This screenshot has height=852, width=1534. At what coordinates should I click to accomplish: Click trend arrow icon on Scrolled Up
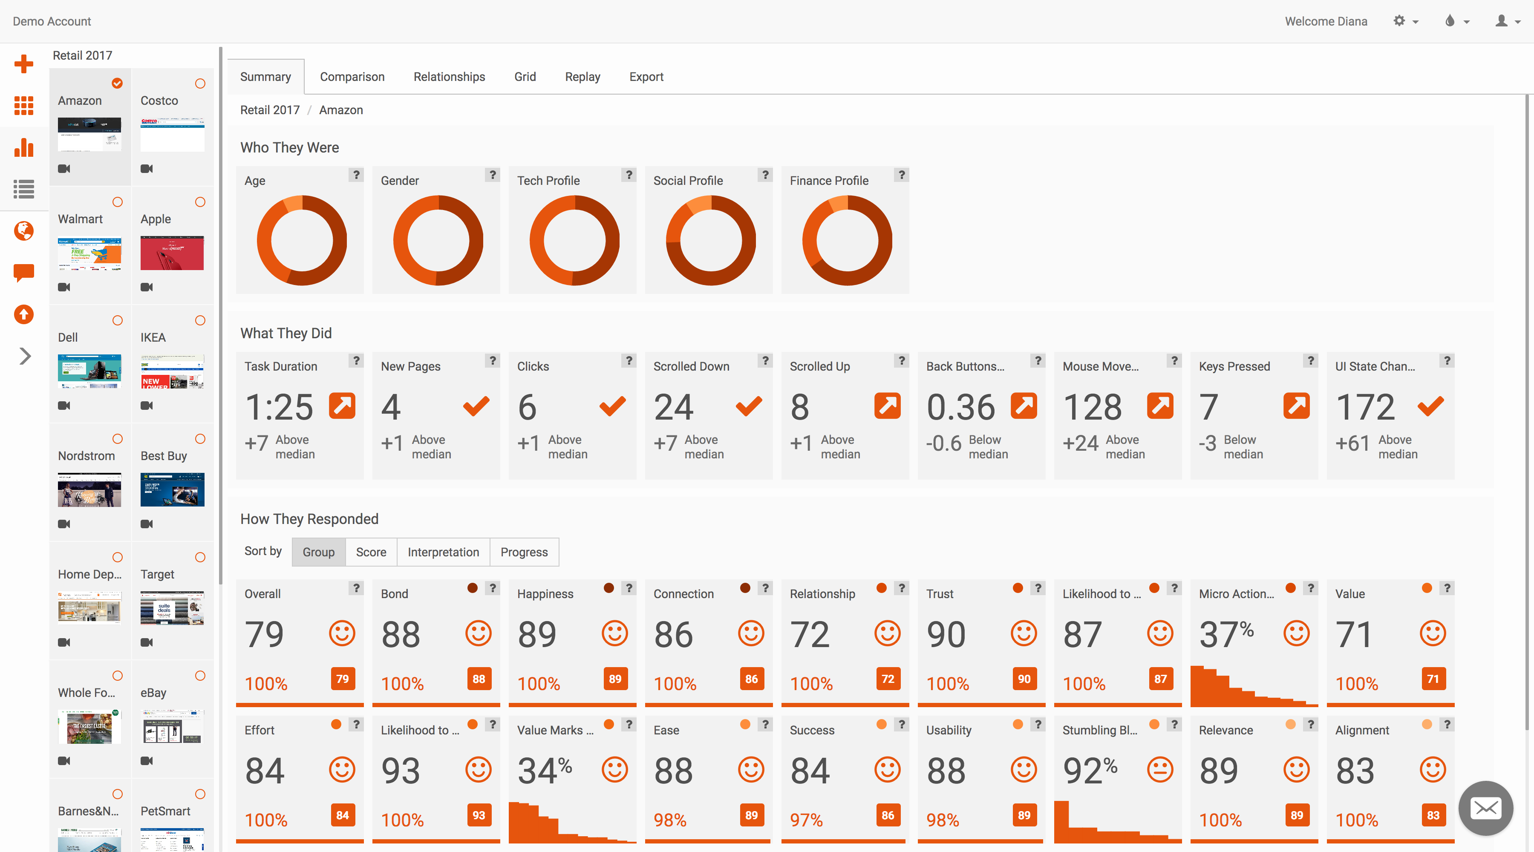point(887,406)
